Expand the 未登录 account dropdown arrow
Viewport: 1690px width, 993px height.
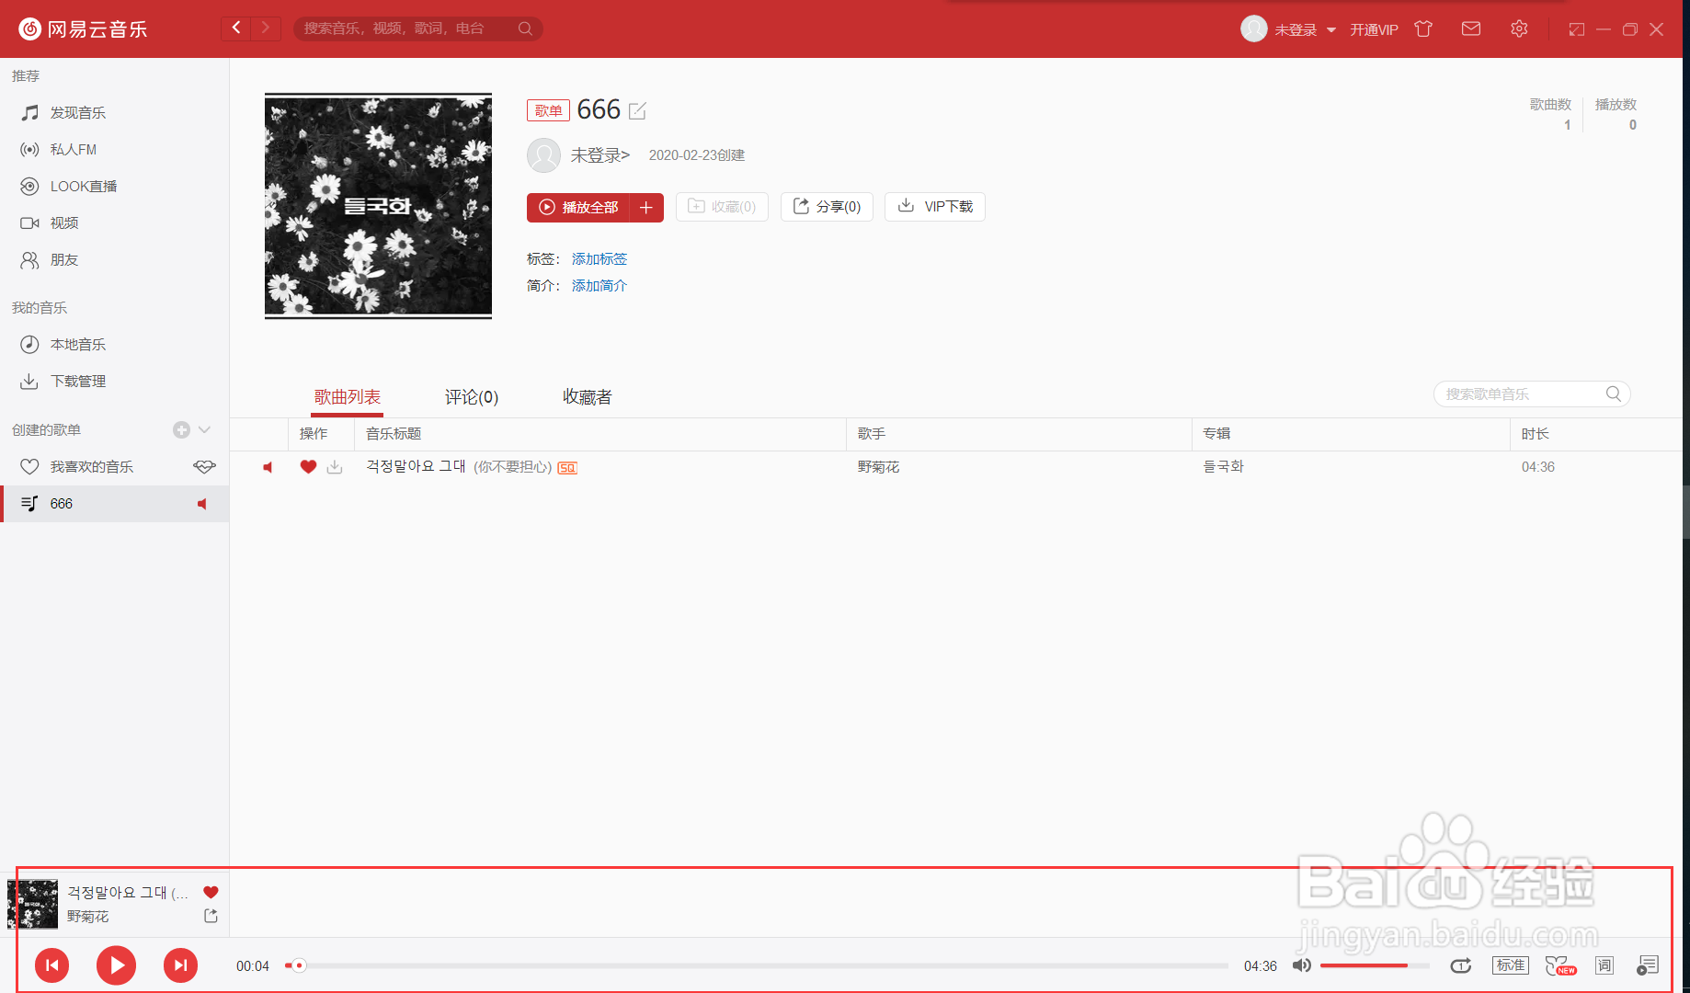pos(1330,30)
